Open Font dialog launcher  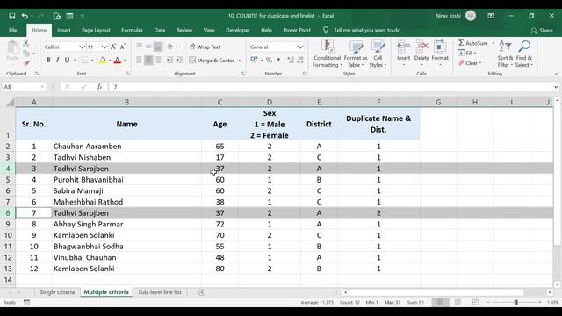coord(127,74)
